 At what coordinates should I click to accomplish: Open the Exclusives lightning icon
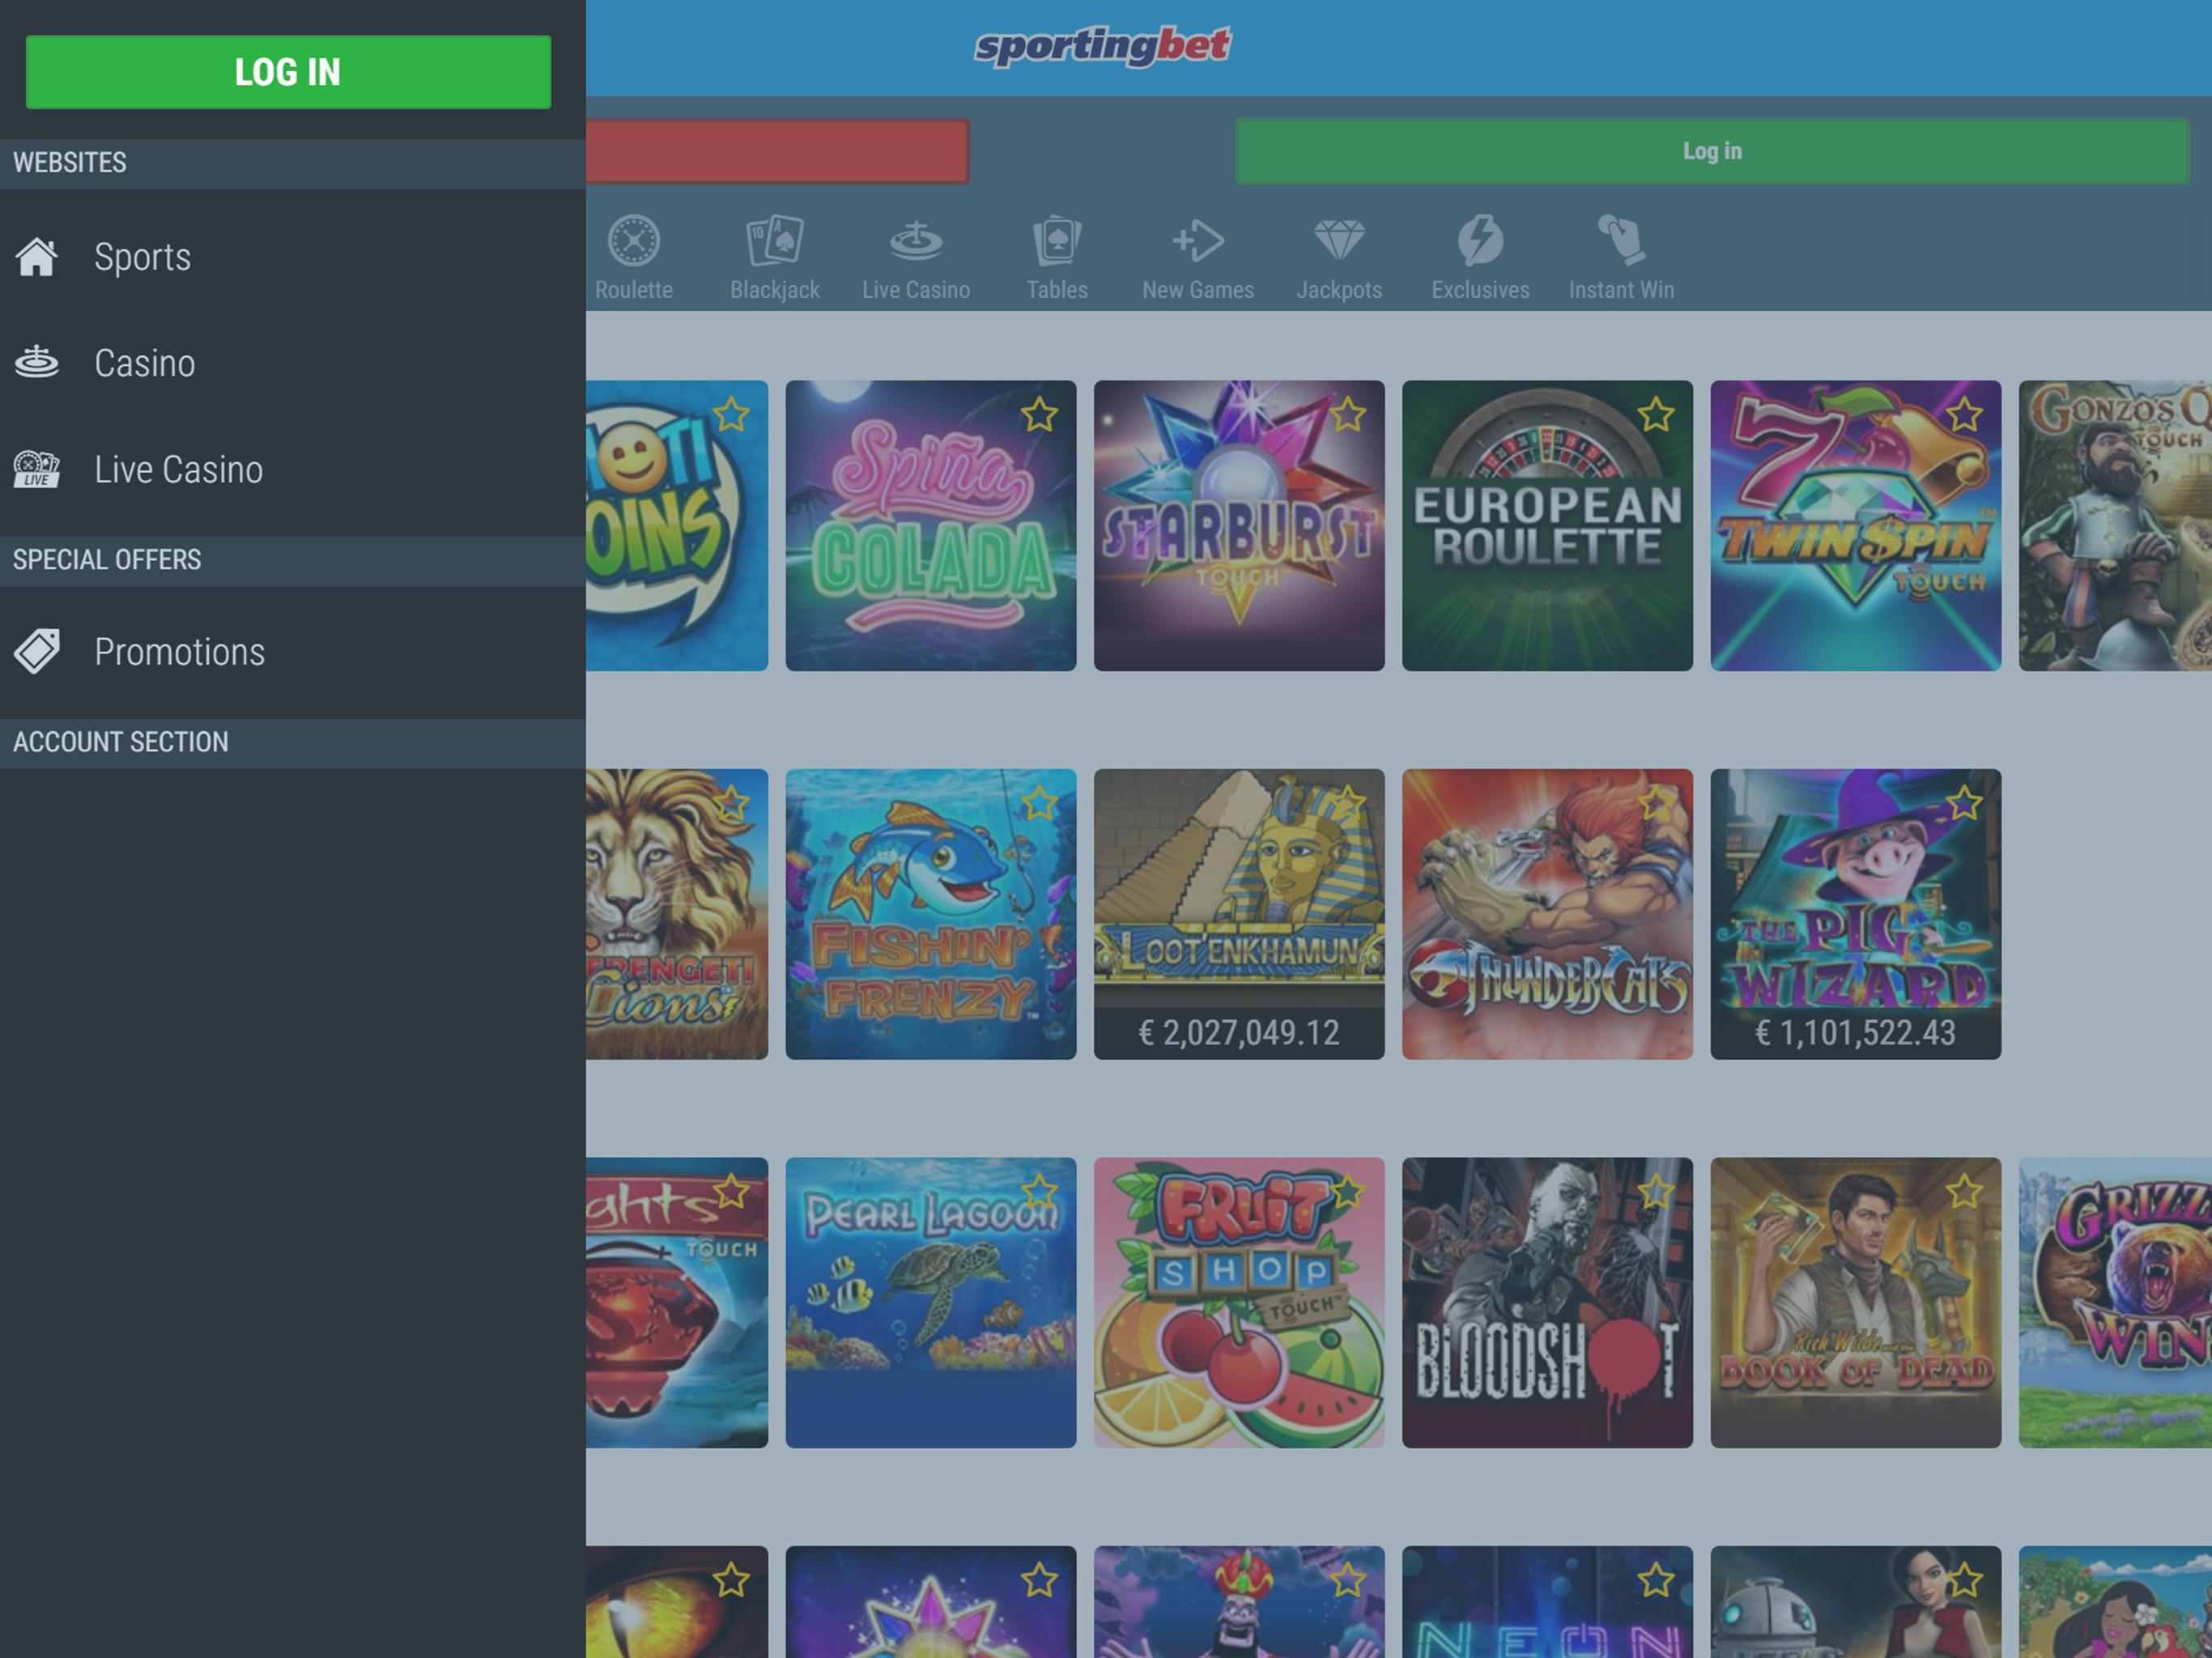(1479, 241)
